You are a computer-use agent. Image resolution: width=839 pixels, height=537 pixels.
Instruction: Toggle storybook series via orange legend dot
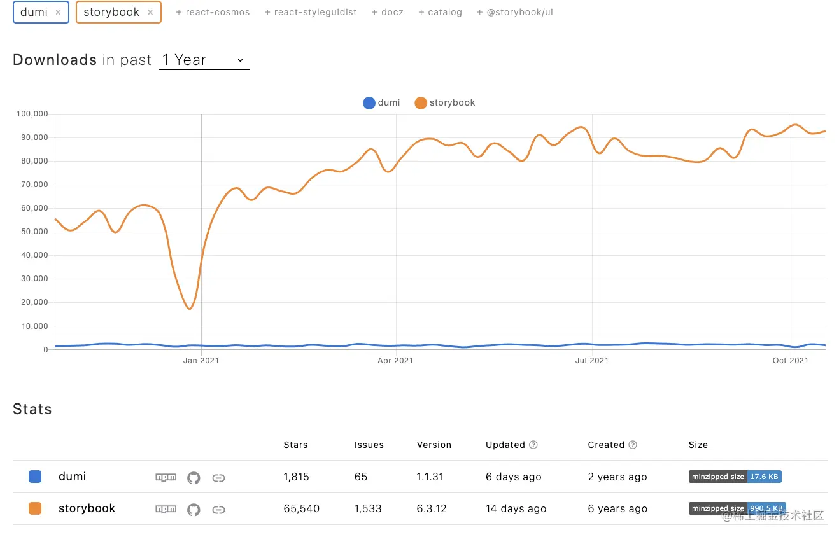coord(420,102)
